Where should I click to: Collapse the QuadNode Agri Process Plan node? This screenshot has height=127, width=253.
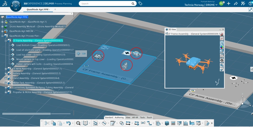2,36
